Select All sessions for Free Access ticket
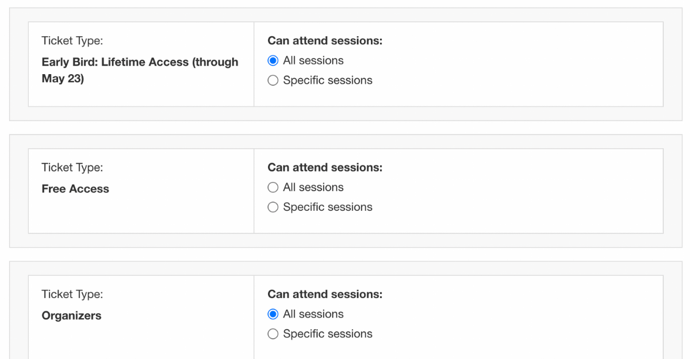Screen dimensions: 690x359 (273, 187)
